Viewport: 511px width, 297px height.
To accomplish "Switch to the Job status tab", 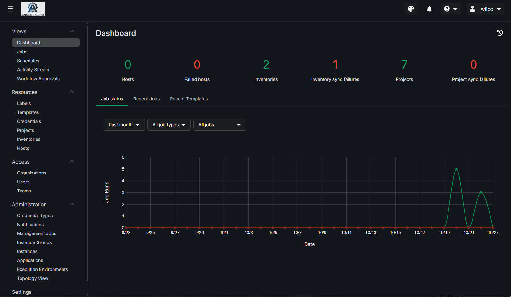I will pos(112,99).
